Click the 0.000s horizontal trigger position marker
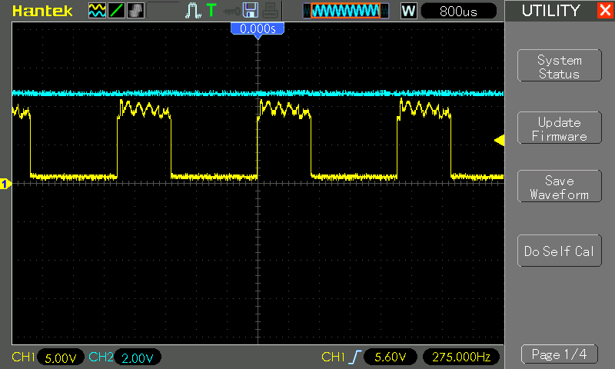Viewport: 615px width, 369px height. coord(258,28)
